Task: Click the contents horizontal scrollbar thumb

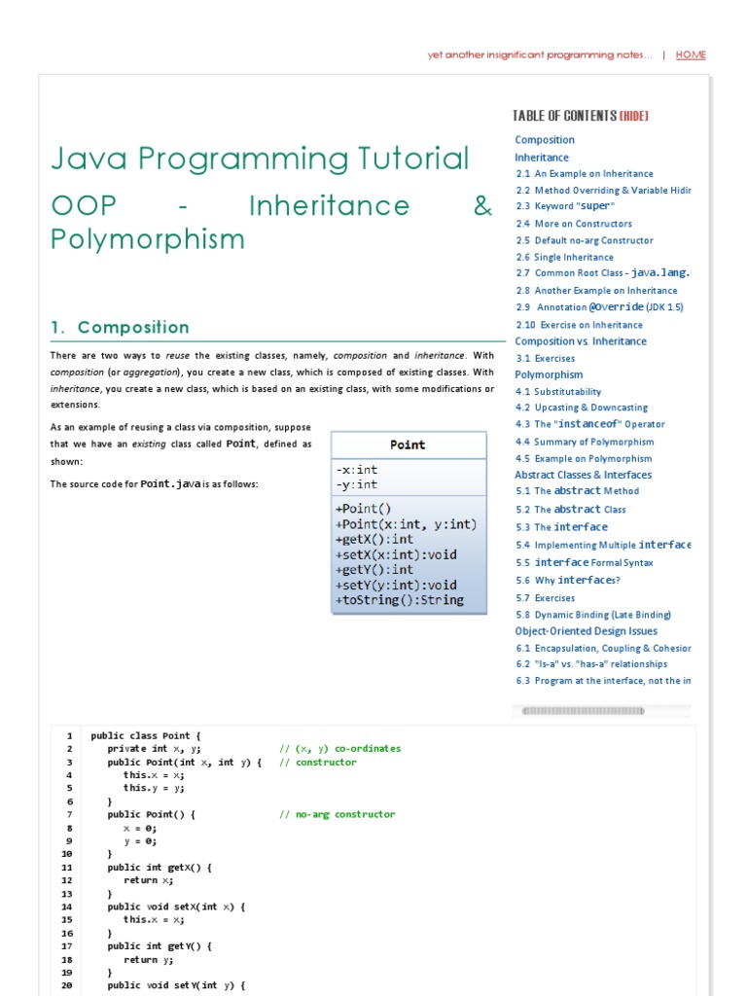Action: [584, 711]
